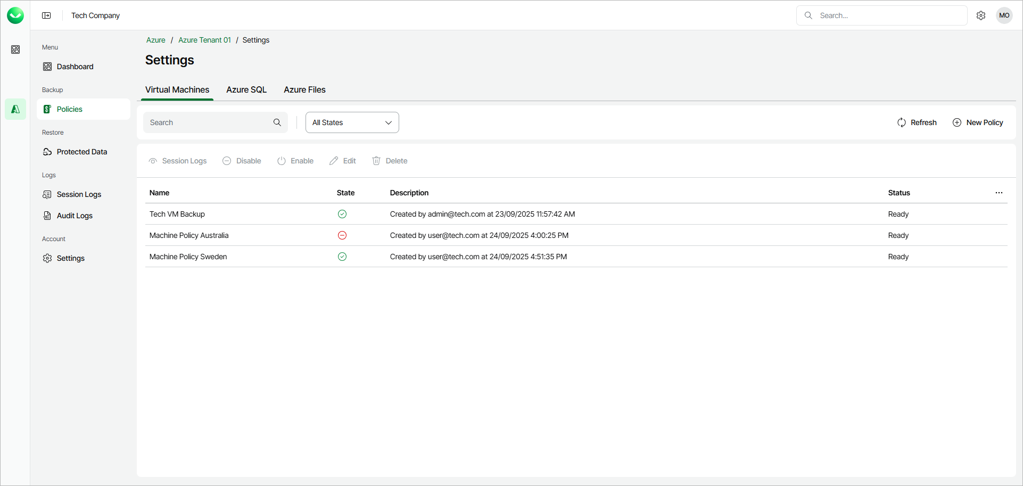Image resolution: width=1023 pixels, height=486 pixels.
Task: Expand the All States dropdown
Action: [x=352, y=122]
